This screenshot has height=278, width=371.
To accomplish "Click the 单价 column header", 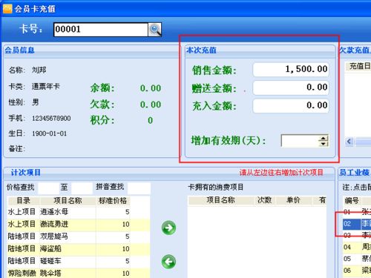I will [294, 200].
